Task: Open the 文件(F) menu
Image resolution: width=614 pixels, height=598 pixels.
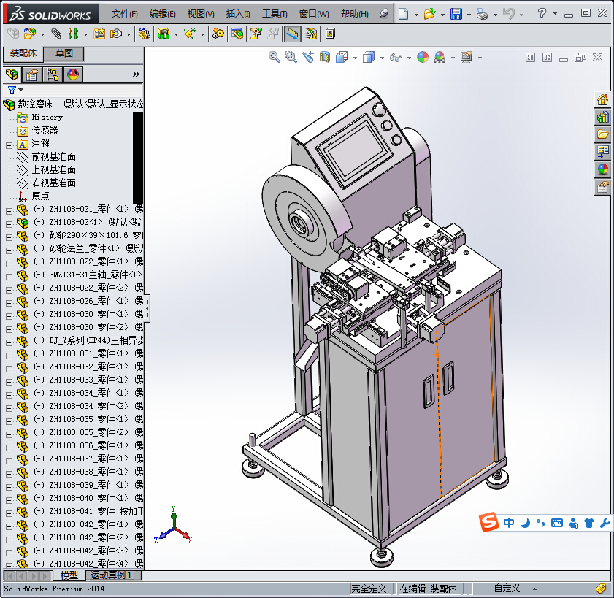Action: (125, 14)
